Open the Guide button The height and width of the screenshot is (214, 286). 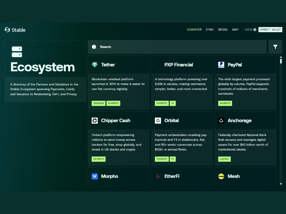[251, 30]
